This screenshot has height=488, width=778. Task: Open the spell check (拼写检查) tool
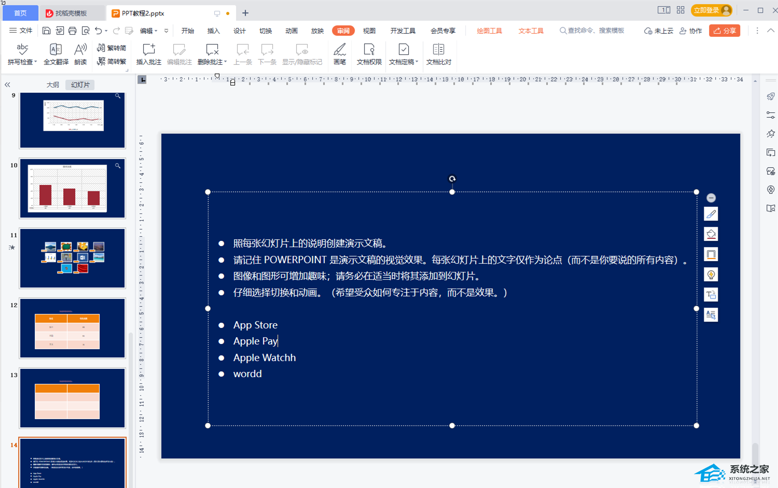click(x=22, y=54)
